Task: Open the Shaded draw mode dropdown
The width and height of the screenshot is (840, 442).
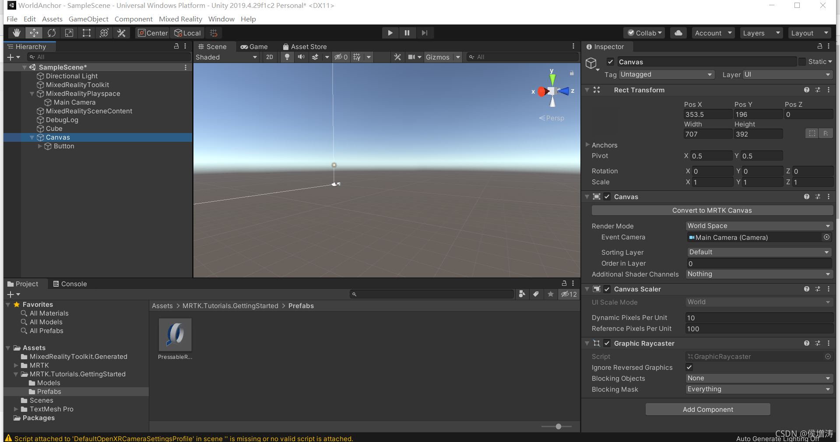Action: (227, 57)
